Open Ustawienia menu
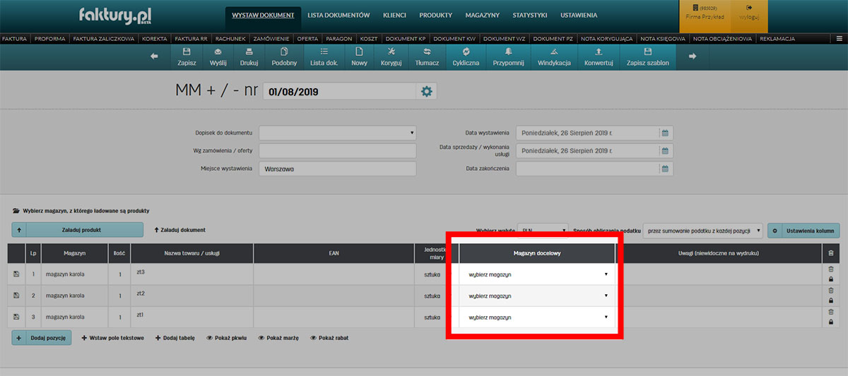Image resolution: width=848 pixels, height=376 pixels. [579, 15]
